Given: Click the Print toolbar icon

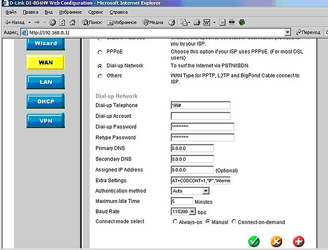Looking at the screenshot, I should click(197, 23).
